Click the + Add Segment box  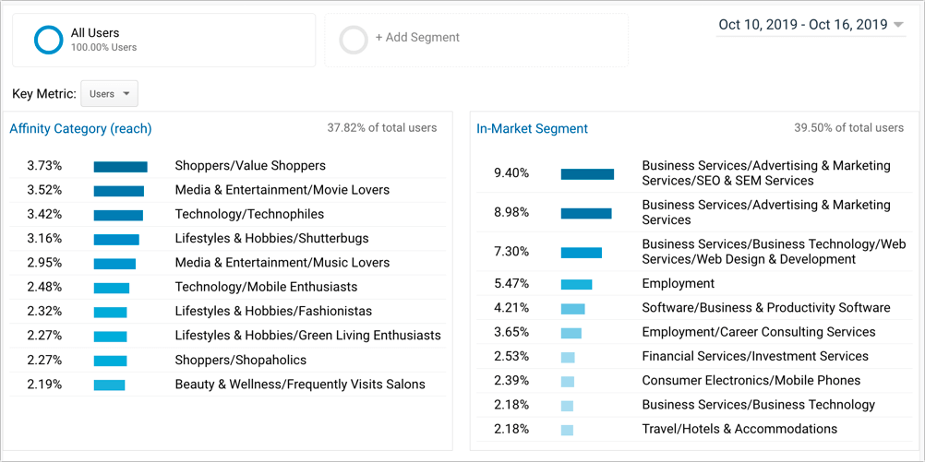[x=476, y=40]
